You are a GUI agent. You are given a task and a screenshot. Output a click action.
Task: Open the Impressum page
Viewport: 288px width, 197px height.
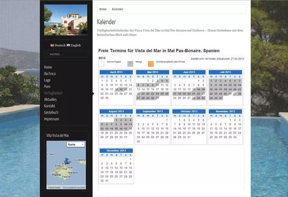pos(52,119)
